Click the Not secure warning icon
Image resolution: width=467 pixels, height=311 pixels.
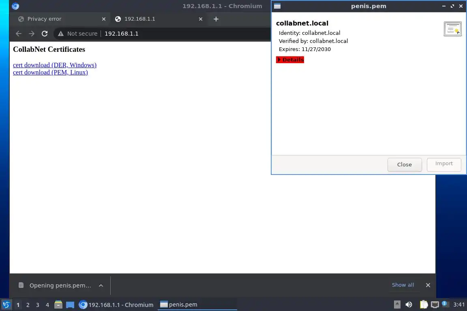click(x=61, y=34)
